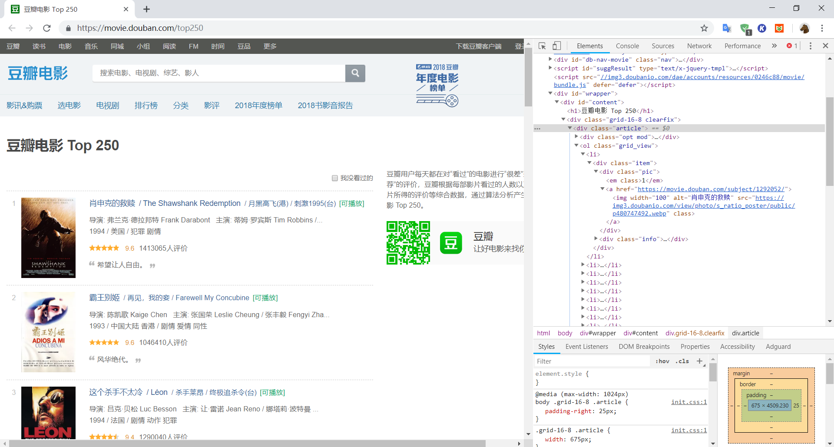The width and height of the screenshot is (834, 447).
Task: Show more DevTools tabs
Action: (x=774, y=46)
